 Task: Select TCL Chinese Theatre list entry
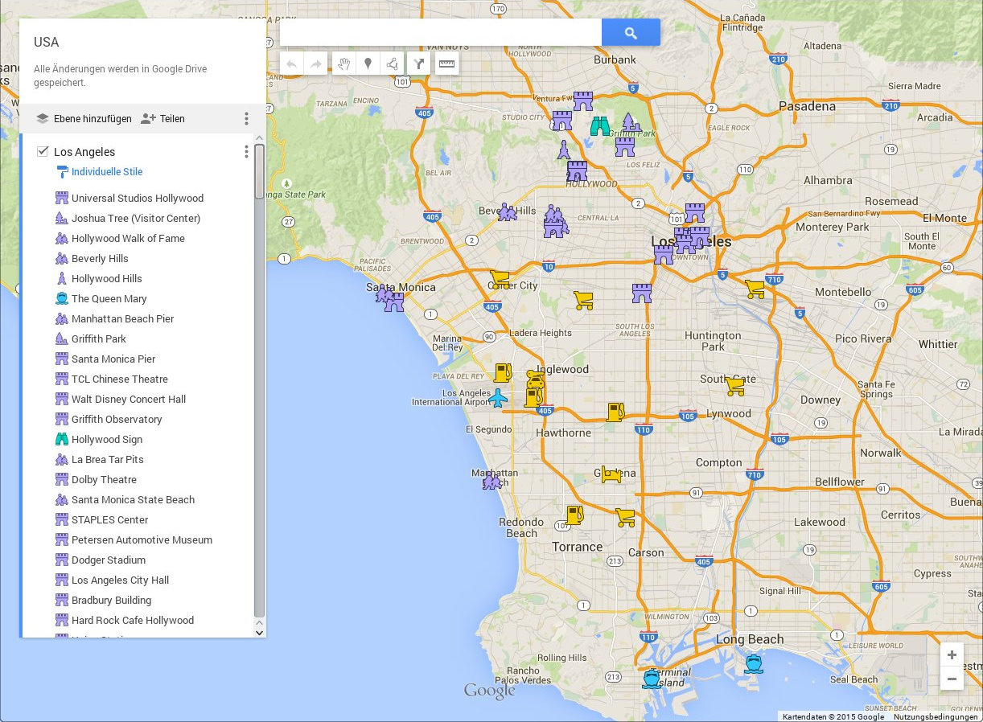[x=120, y=379]
